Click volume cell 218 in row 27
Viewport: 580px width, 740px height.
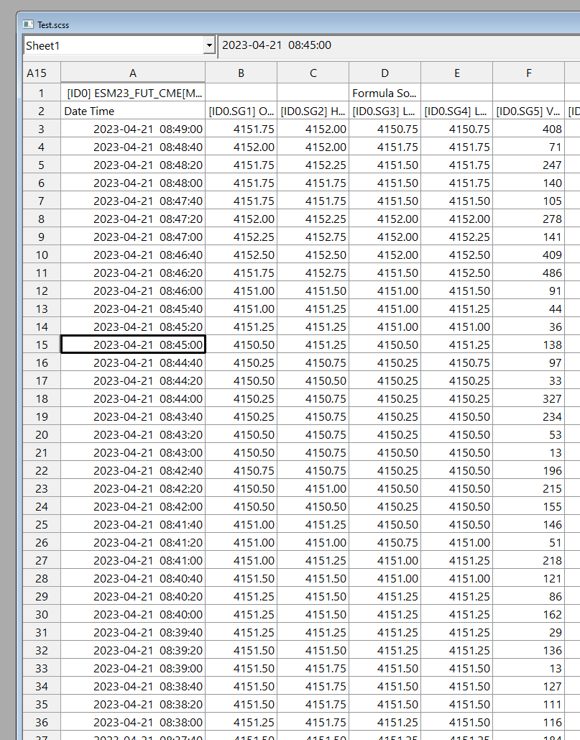coord(528,561)
